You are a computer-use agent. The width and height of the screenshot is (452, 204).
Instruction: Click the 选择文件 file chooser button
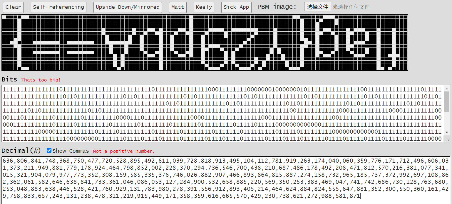click(x=318, y=7)
